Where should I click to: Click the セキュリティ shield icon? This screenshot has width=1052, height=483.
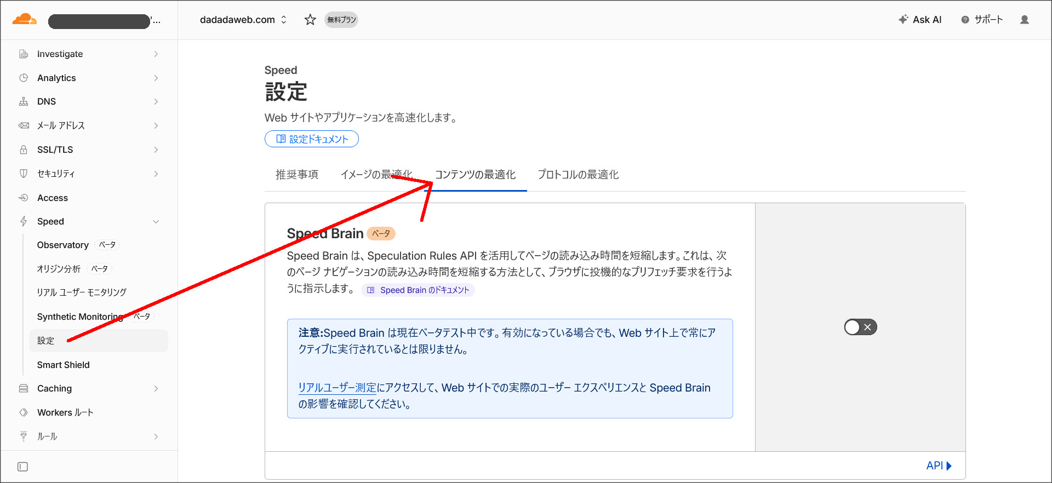pos(24,174)
